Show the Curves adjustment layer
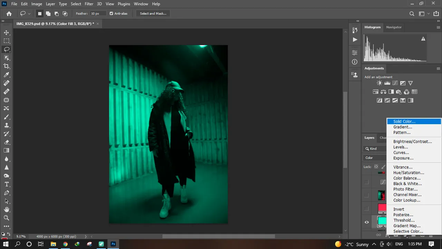 click(x=367, y=182)
